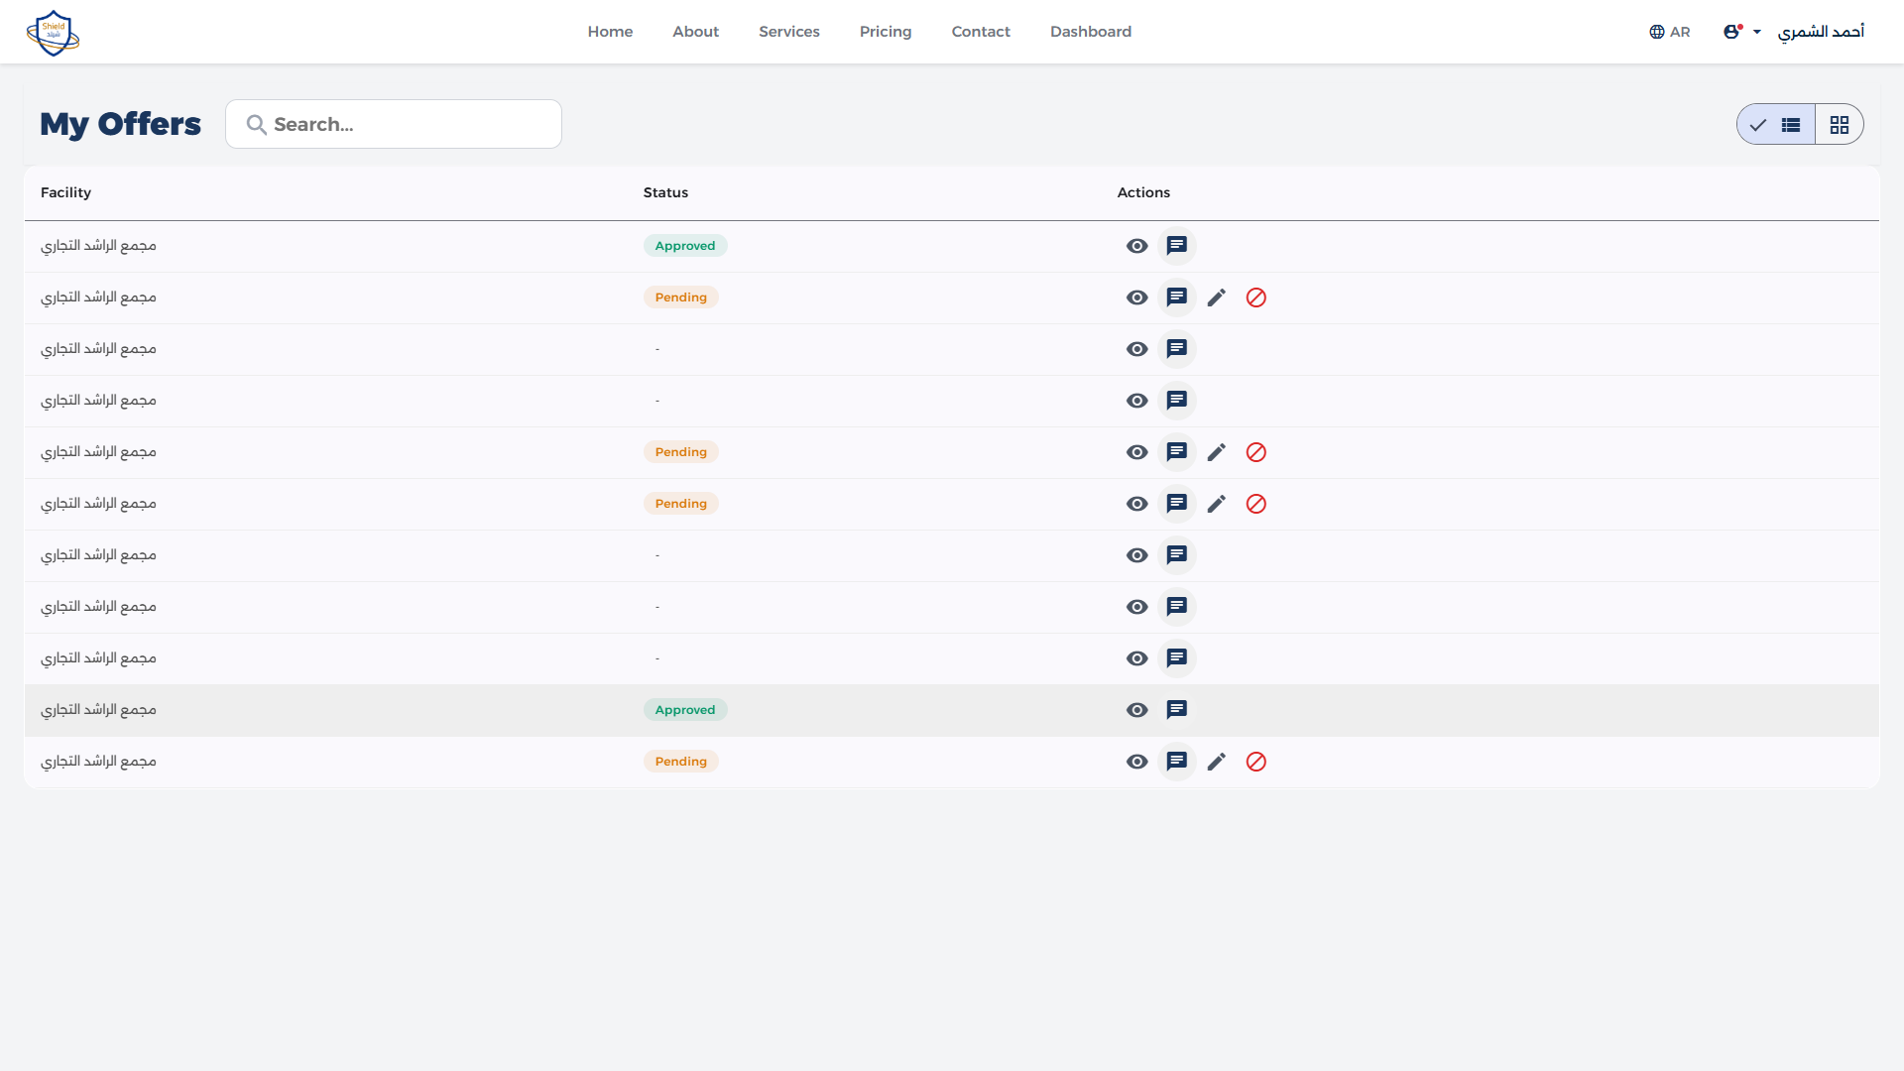Open the message icon on the second Approved offer
This screenshot has width=1904, height=1071.
pyautogui.click(x=1177, y=709)
